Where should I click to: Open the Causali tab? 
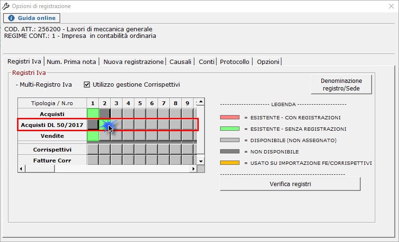click(180, 62)
